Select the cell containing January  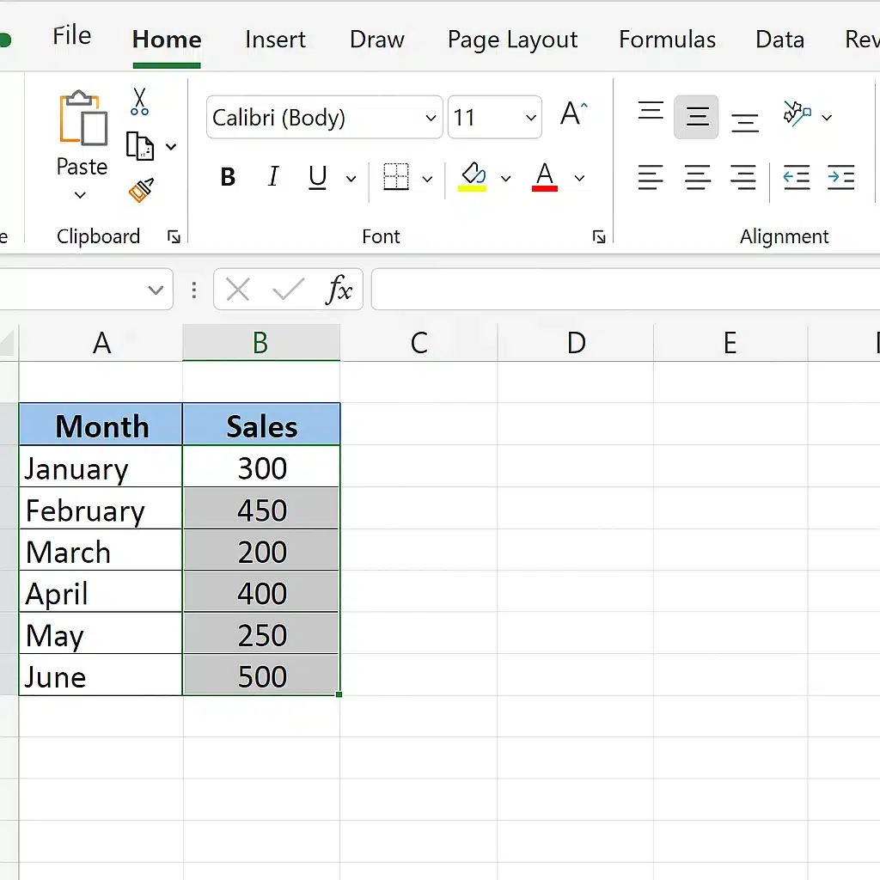tap(101, 468)
